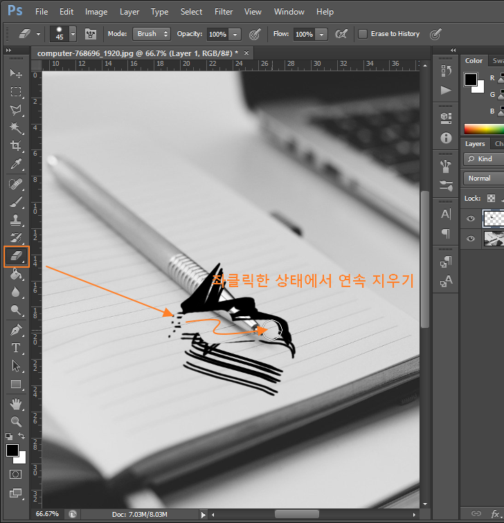Open the Edit menu
This screenshot has width=504, height=523.
pyautogui.click(x=66, y=12)
